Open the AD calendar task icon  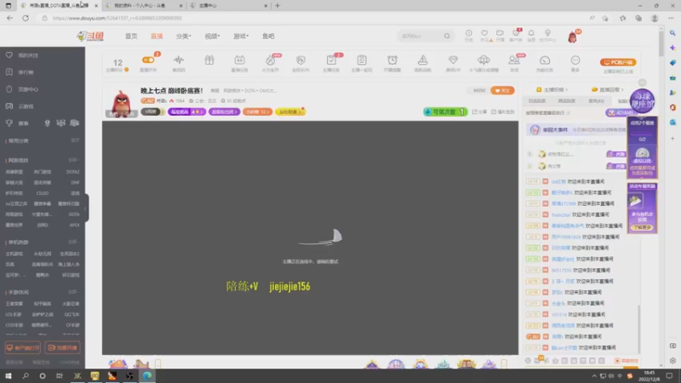point(239,60)
